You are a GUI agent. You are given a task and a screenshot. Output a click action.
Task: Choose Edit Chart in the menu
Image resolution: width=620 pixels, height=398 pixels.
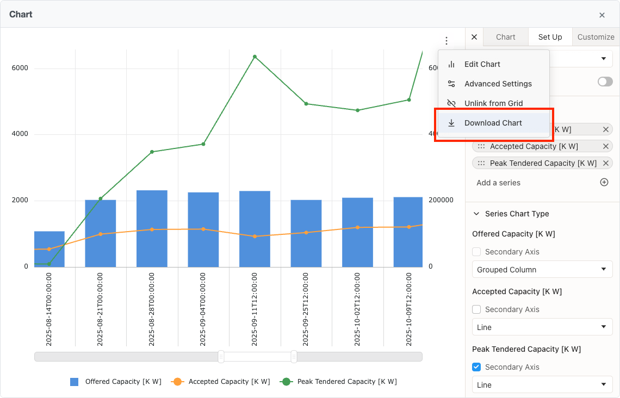coord(482,64)
